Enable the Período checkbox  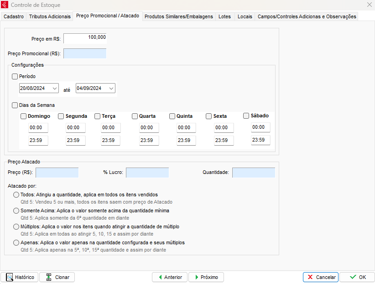[15, 77]
